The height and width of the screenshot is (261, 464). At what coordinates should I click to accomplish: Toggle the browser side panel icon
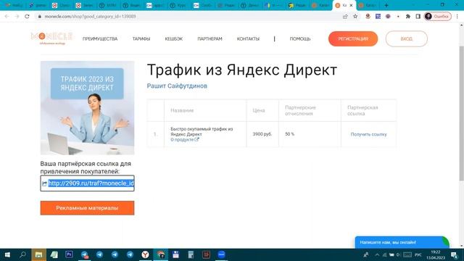coord(418,16)
